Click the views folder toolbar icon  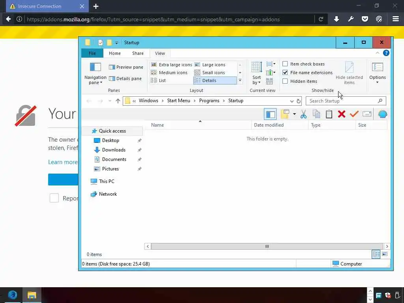click(x=285, y=114)
